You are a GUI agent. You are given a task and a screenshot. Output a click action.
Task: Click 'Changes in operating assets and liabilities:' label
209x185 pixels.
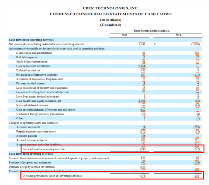click(x=33, y=123)
